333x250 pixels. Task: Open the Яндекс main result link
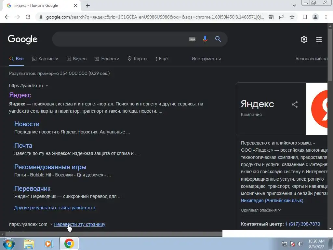point(20,95)
